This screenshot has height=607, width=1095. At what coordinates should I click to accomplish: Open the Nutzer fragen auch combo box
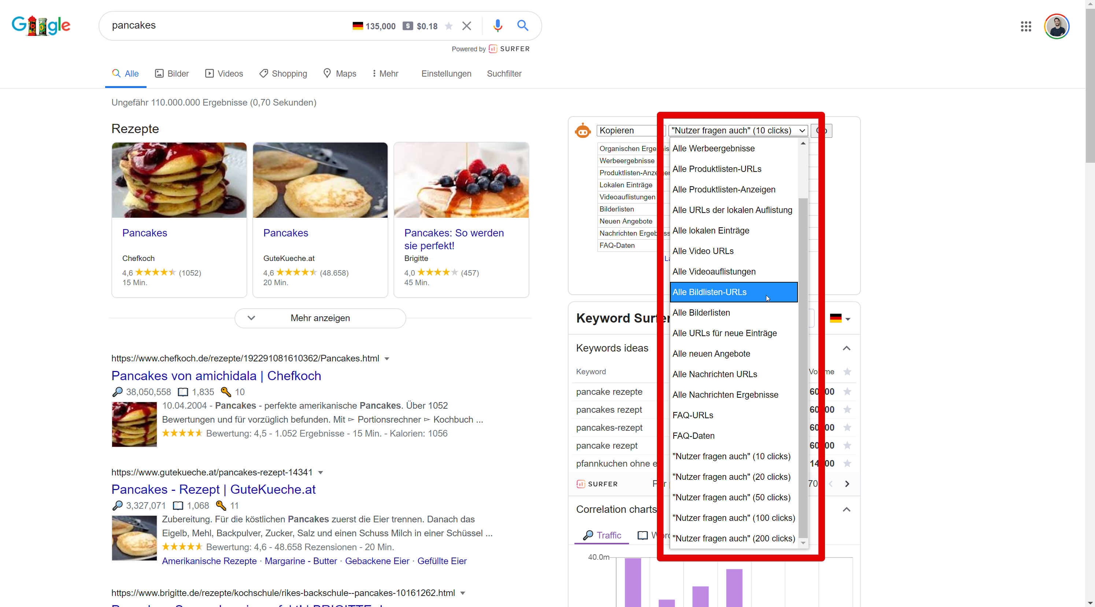[738, 130]
